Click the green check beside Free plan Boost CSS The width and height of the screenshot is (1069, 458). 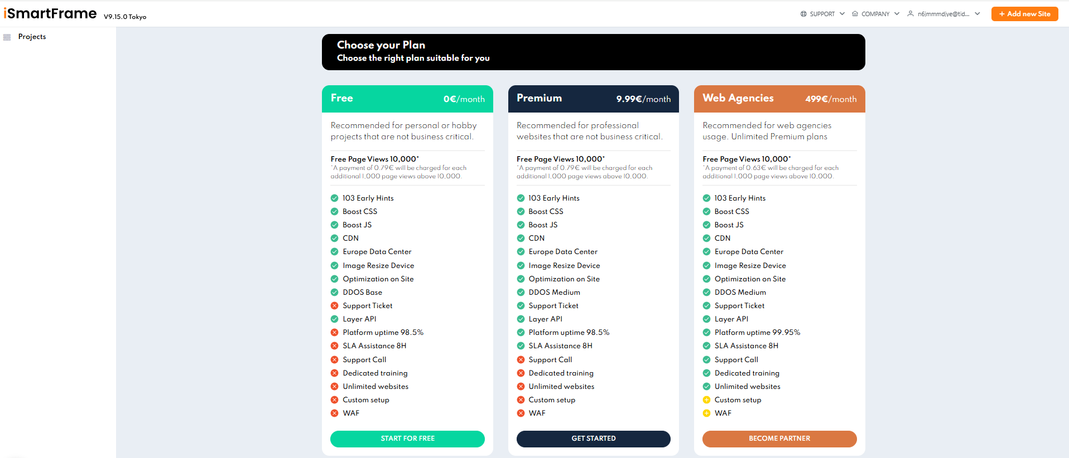click(335, 212)
